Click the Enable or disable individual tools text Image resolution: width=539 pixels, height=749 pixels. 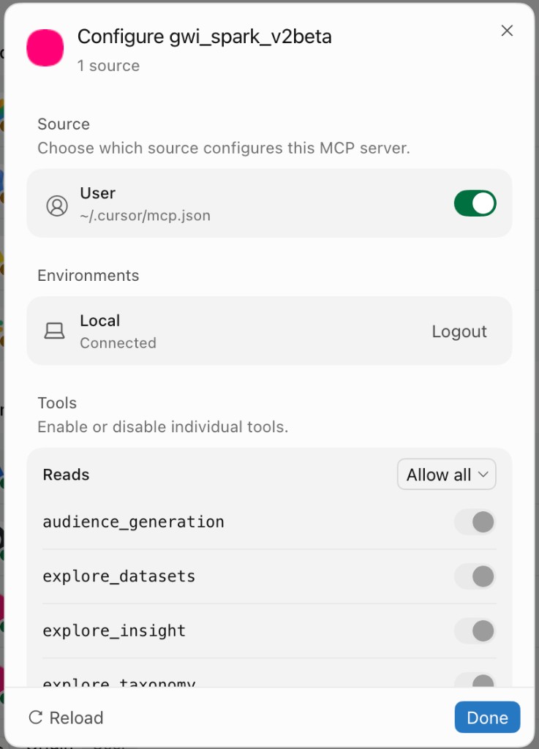click(x=163, y=426)
